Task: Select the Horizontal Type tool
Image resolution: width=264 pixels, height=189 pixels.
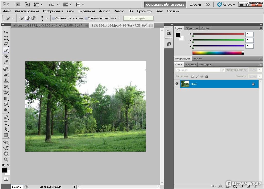Action: coord(6,123)
